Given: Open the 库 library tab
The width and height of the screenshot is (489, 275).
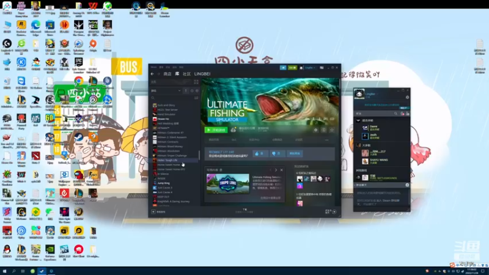Looking at the screenshot, I should pos(177,74).
